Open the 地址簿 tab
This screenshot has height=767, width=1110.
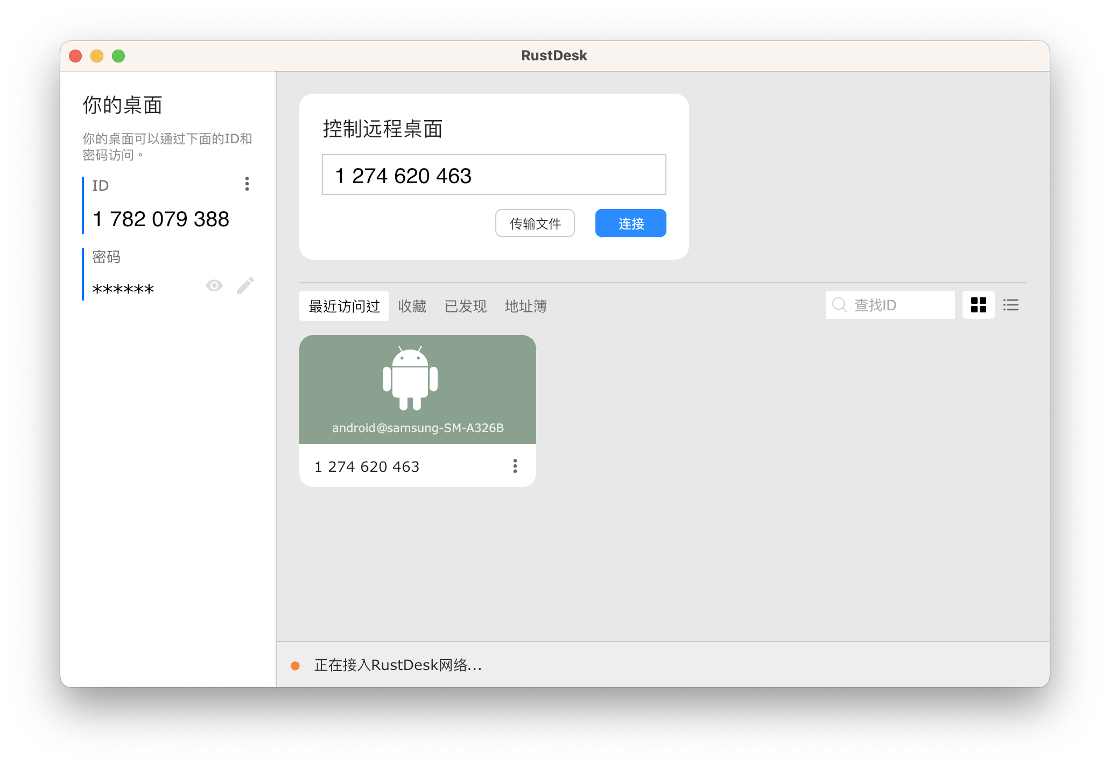tap(526, 305)
